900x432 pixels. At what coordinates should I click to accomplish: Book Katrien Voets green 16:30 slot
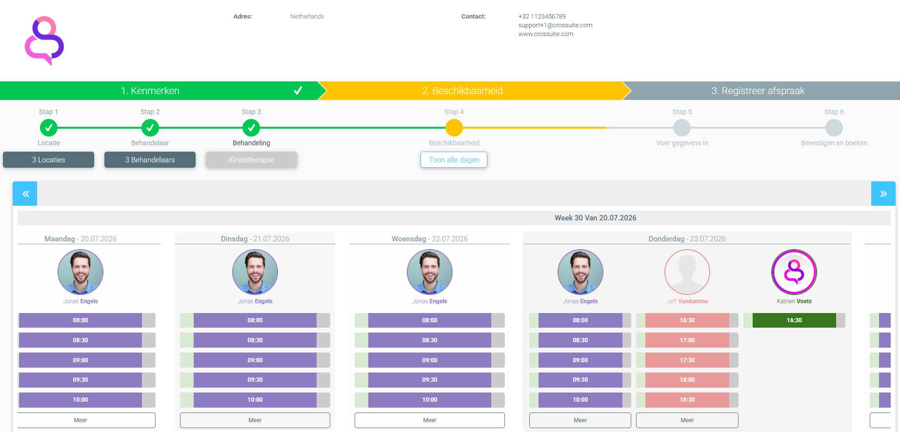794,320
